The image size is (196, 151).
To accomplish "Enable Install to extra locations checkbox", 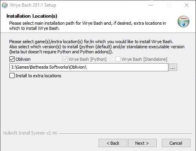I will coord(12,76).
